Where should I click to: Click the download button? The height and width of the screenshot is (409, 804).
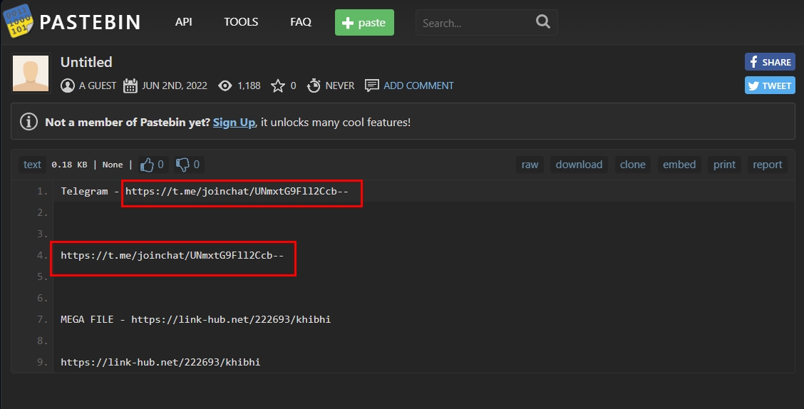coord(579,165)
